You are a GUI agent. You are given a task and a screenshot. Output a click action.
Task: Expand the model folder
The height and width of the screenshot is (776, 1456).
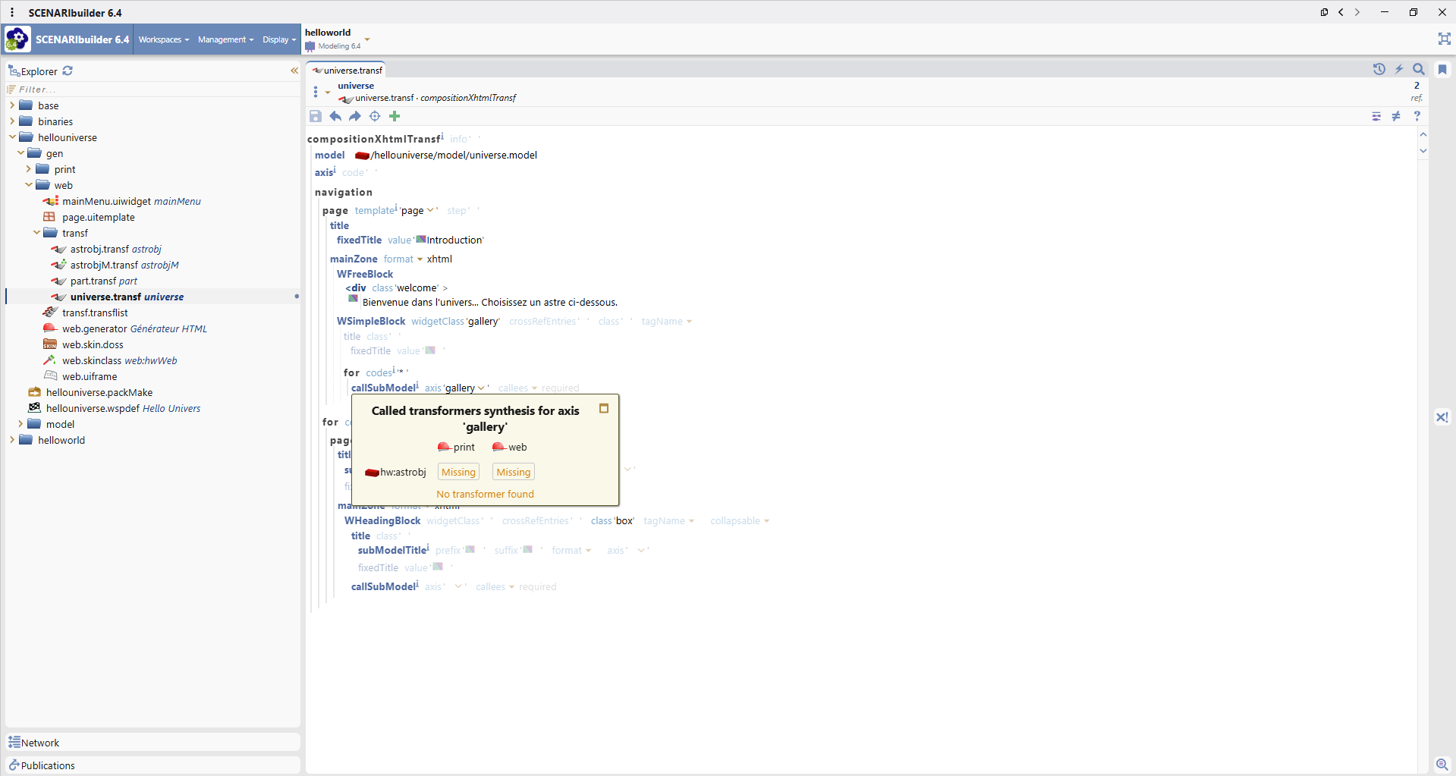point(20,424)
